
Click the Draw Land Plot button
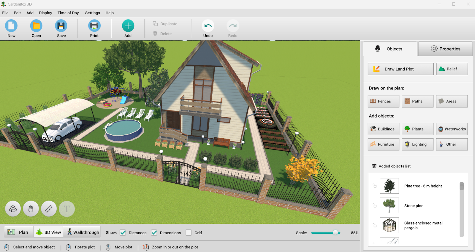click(400, 69)
